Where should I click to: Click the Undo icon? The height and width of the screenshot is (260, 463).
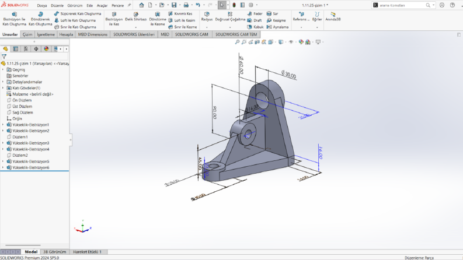(x=198, y=5)
